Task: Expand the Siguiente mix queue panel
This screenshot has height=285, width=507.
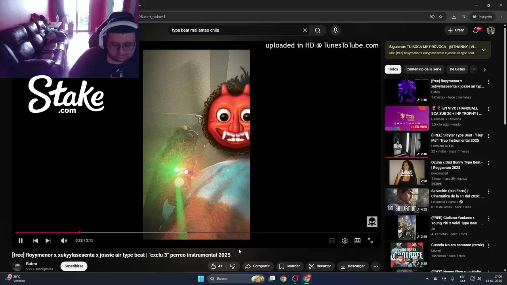Action: coord(484,50)
